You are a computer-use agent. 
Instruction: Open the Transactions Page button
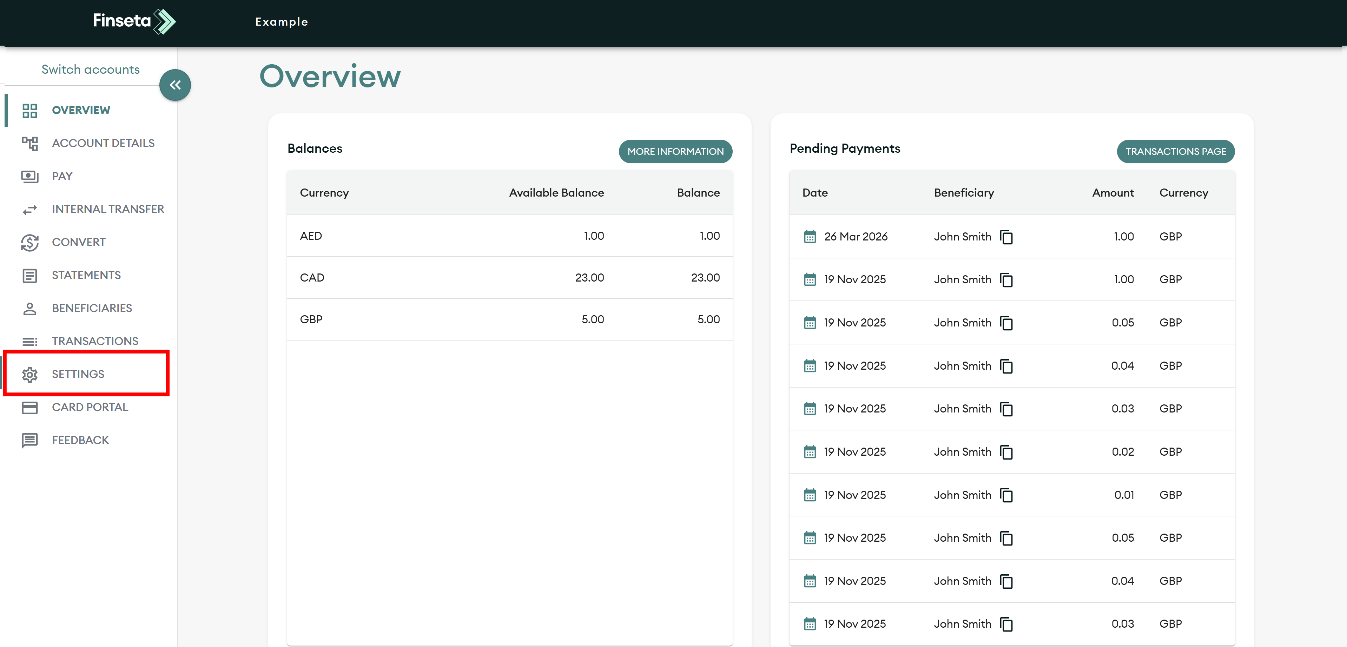tap(1175, 151)
